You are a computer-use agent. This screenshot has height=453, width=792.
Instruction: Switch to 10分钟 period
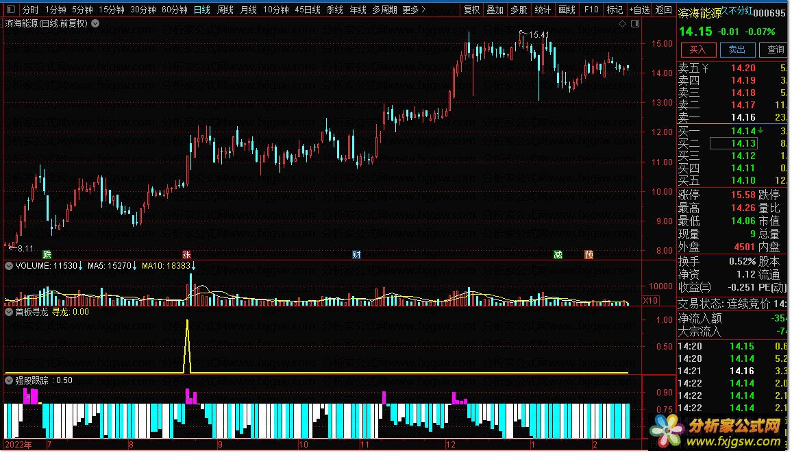coord(276,10)
